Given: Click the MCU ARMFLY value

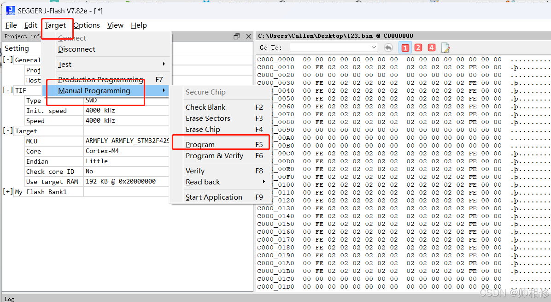Looking at the screenshot, I should 127,141.
